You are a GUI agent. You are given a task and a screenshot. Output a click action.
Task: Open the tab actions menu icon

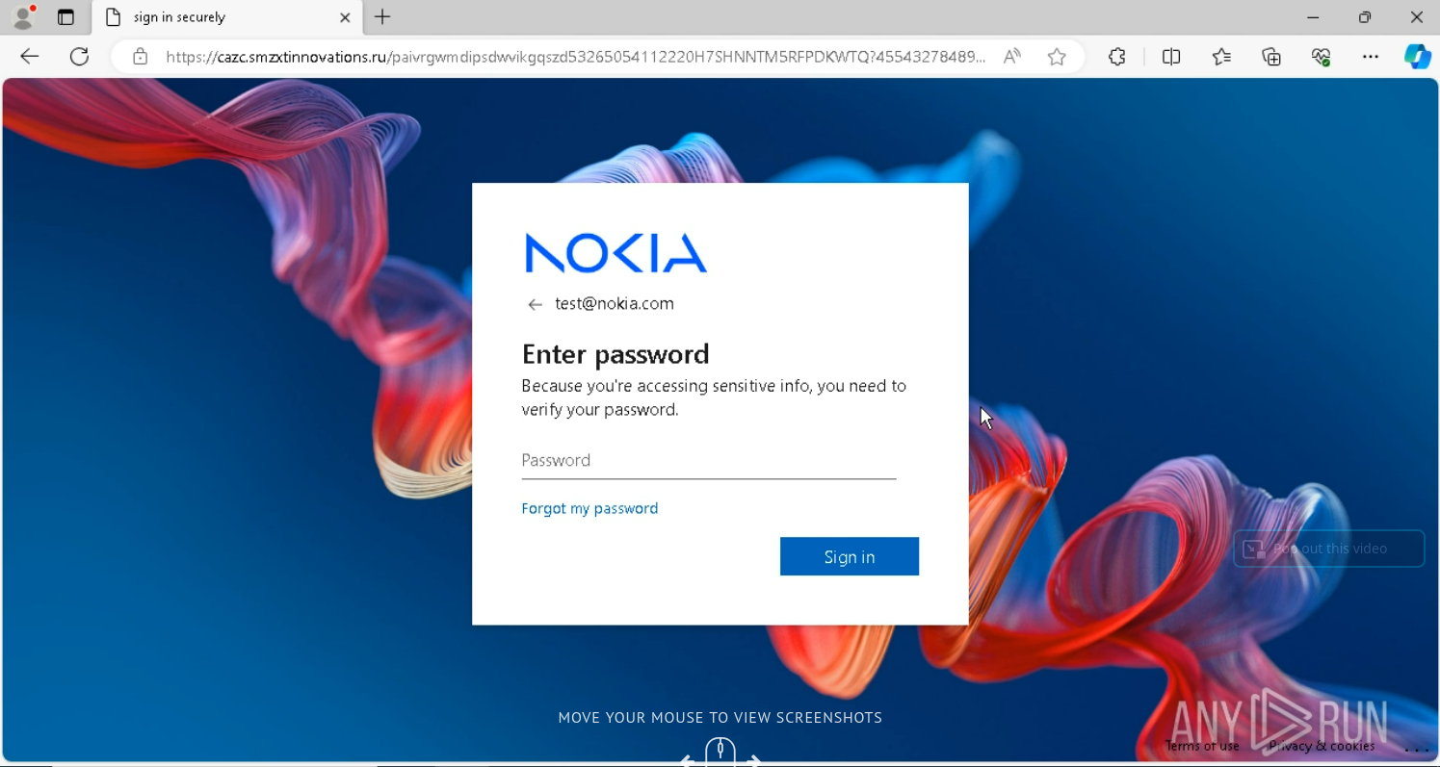pyautogui.click(x=65, y=17)
